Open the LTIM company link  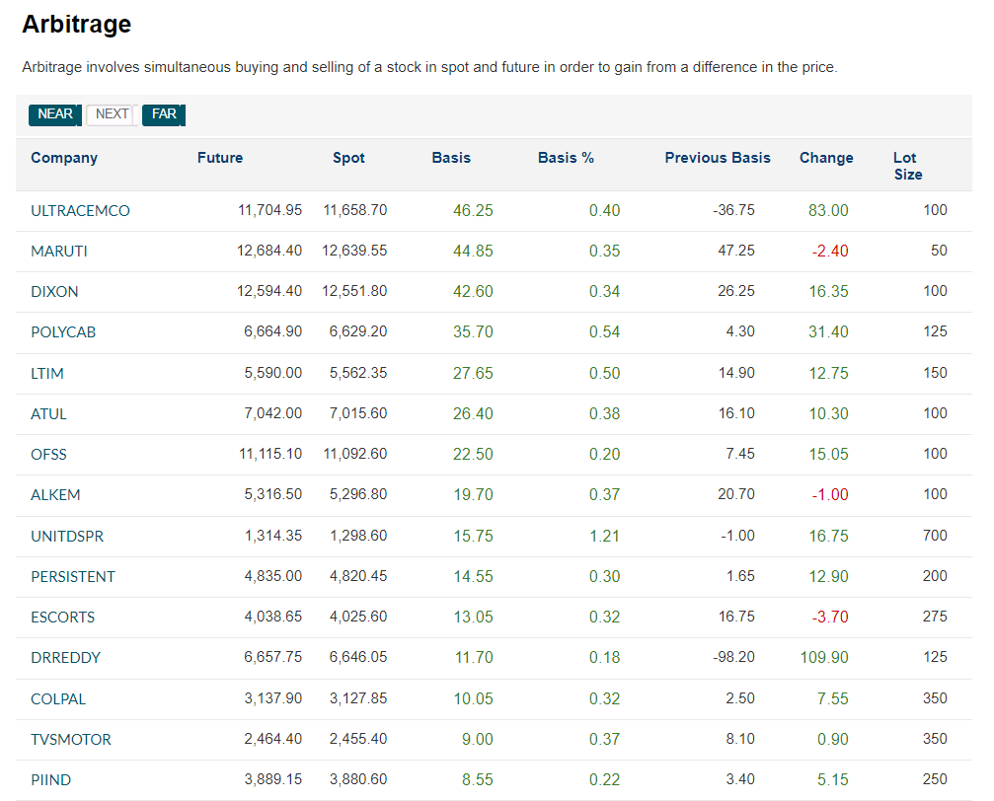pyautogui.click(x=47, y=374)
